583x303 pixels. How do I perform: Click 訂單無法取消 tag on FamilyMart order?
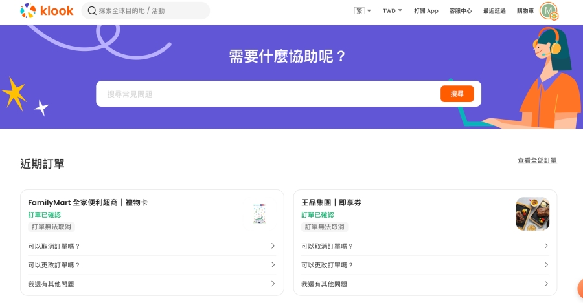coord(51,227)
